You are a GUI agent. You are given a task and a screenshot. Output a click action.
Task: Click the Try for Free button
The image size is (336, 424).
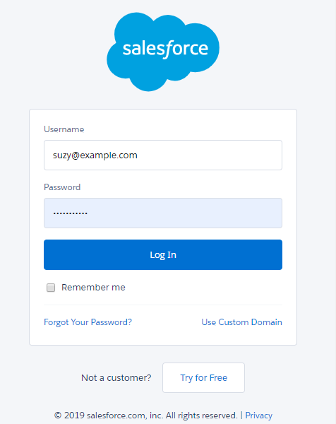(x=204, y=378)
